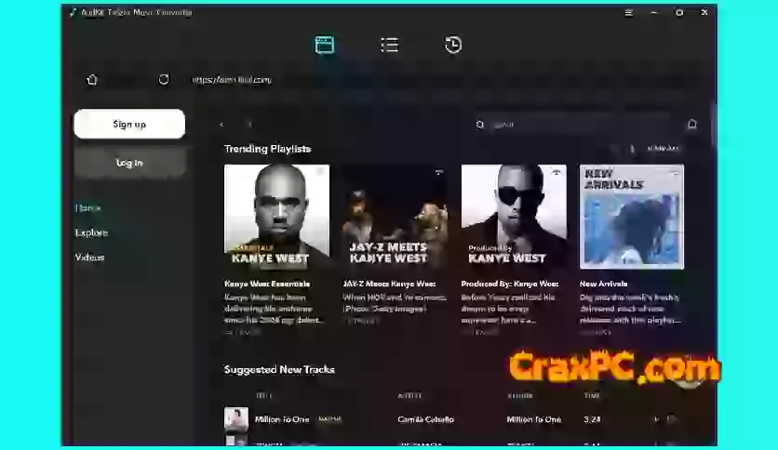Click the vertical scrollbar at the right edge
This screenshot has width=778, height=450.
[x=715, y=124]
